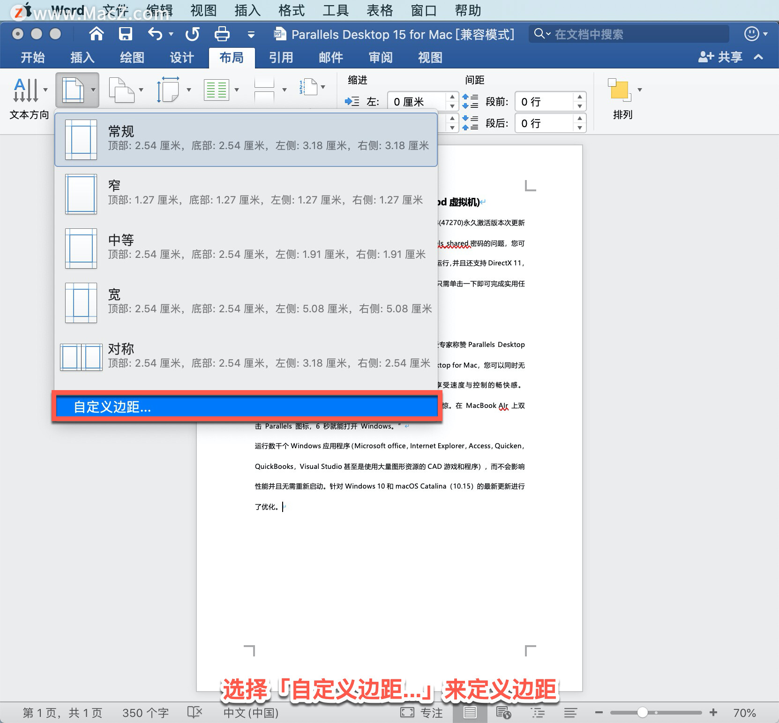Save document with the floppy disk icon
Image resolution: width=779 pixels, height=723 pixels.
coord(126,34)
